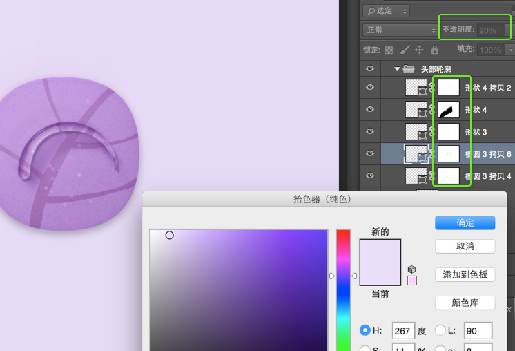515x351 pixels.
Task: Click the 形状 4 拷贝 2 shape thumbnail
Action: coord(416,88)
